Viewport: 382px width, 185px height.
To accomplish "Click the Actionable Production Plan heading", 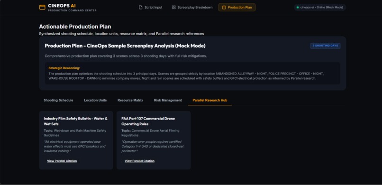I will point(75,27).
